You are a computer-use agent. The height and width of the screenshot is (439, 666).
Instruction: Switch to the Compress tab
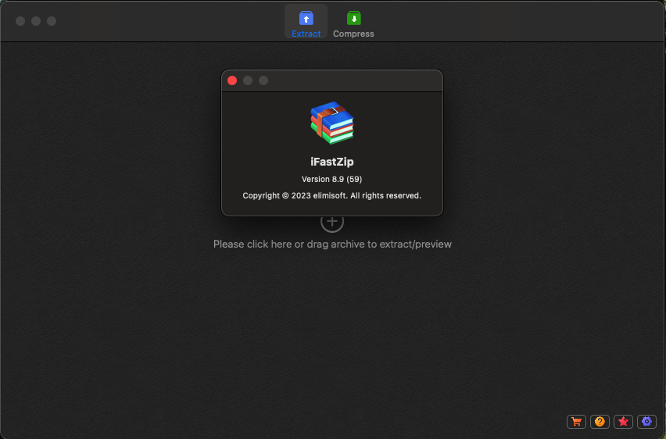click(x=353, y=22)
